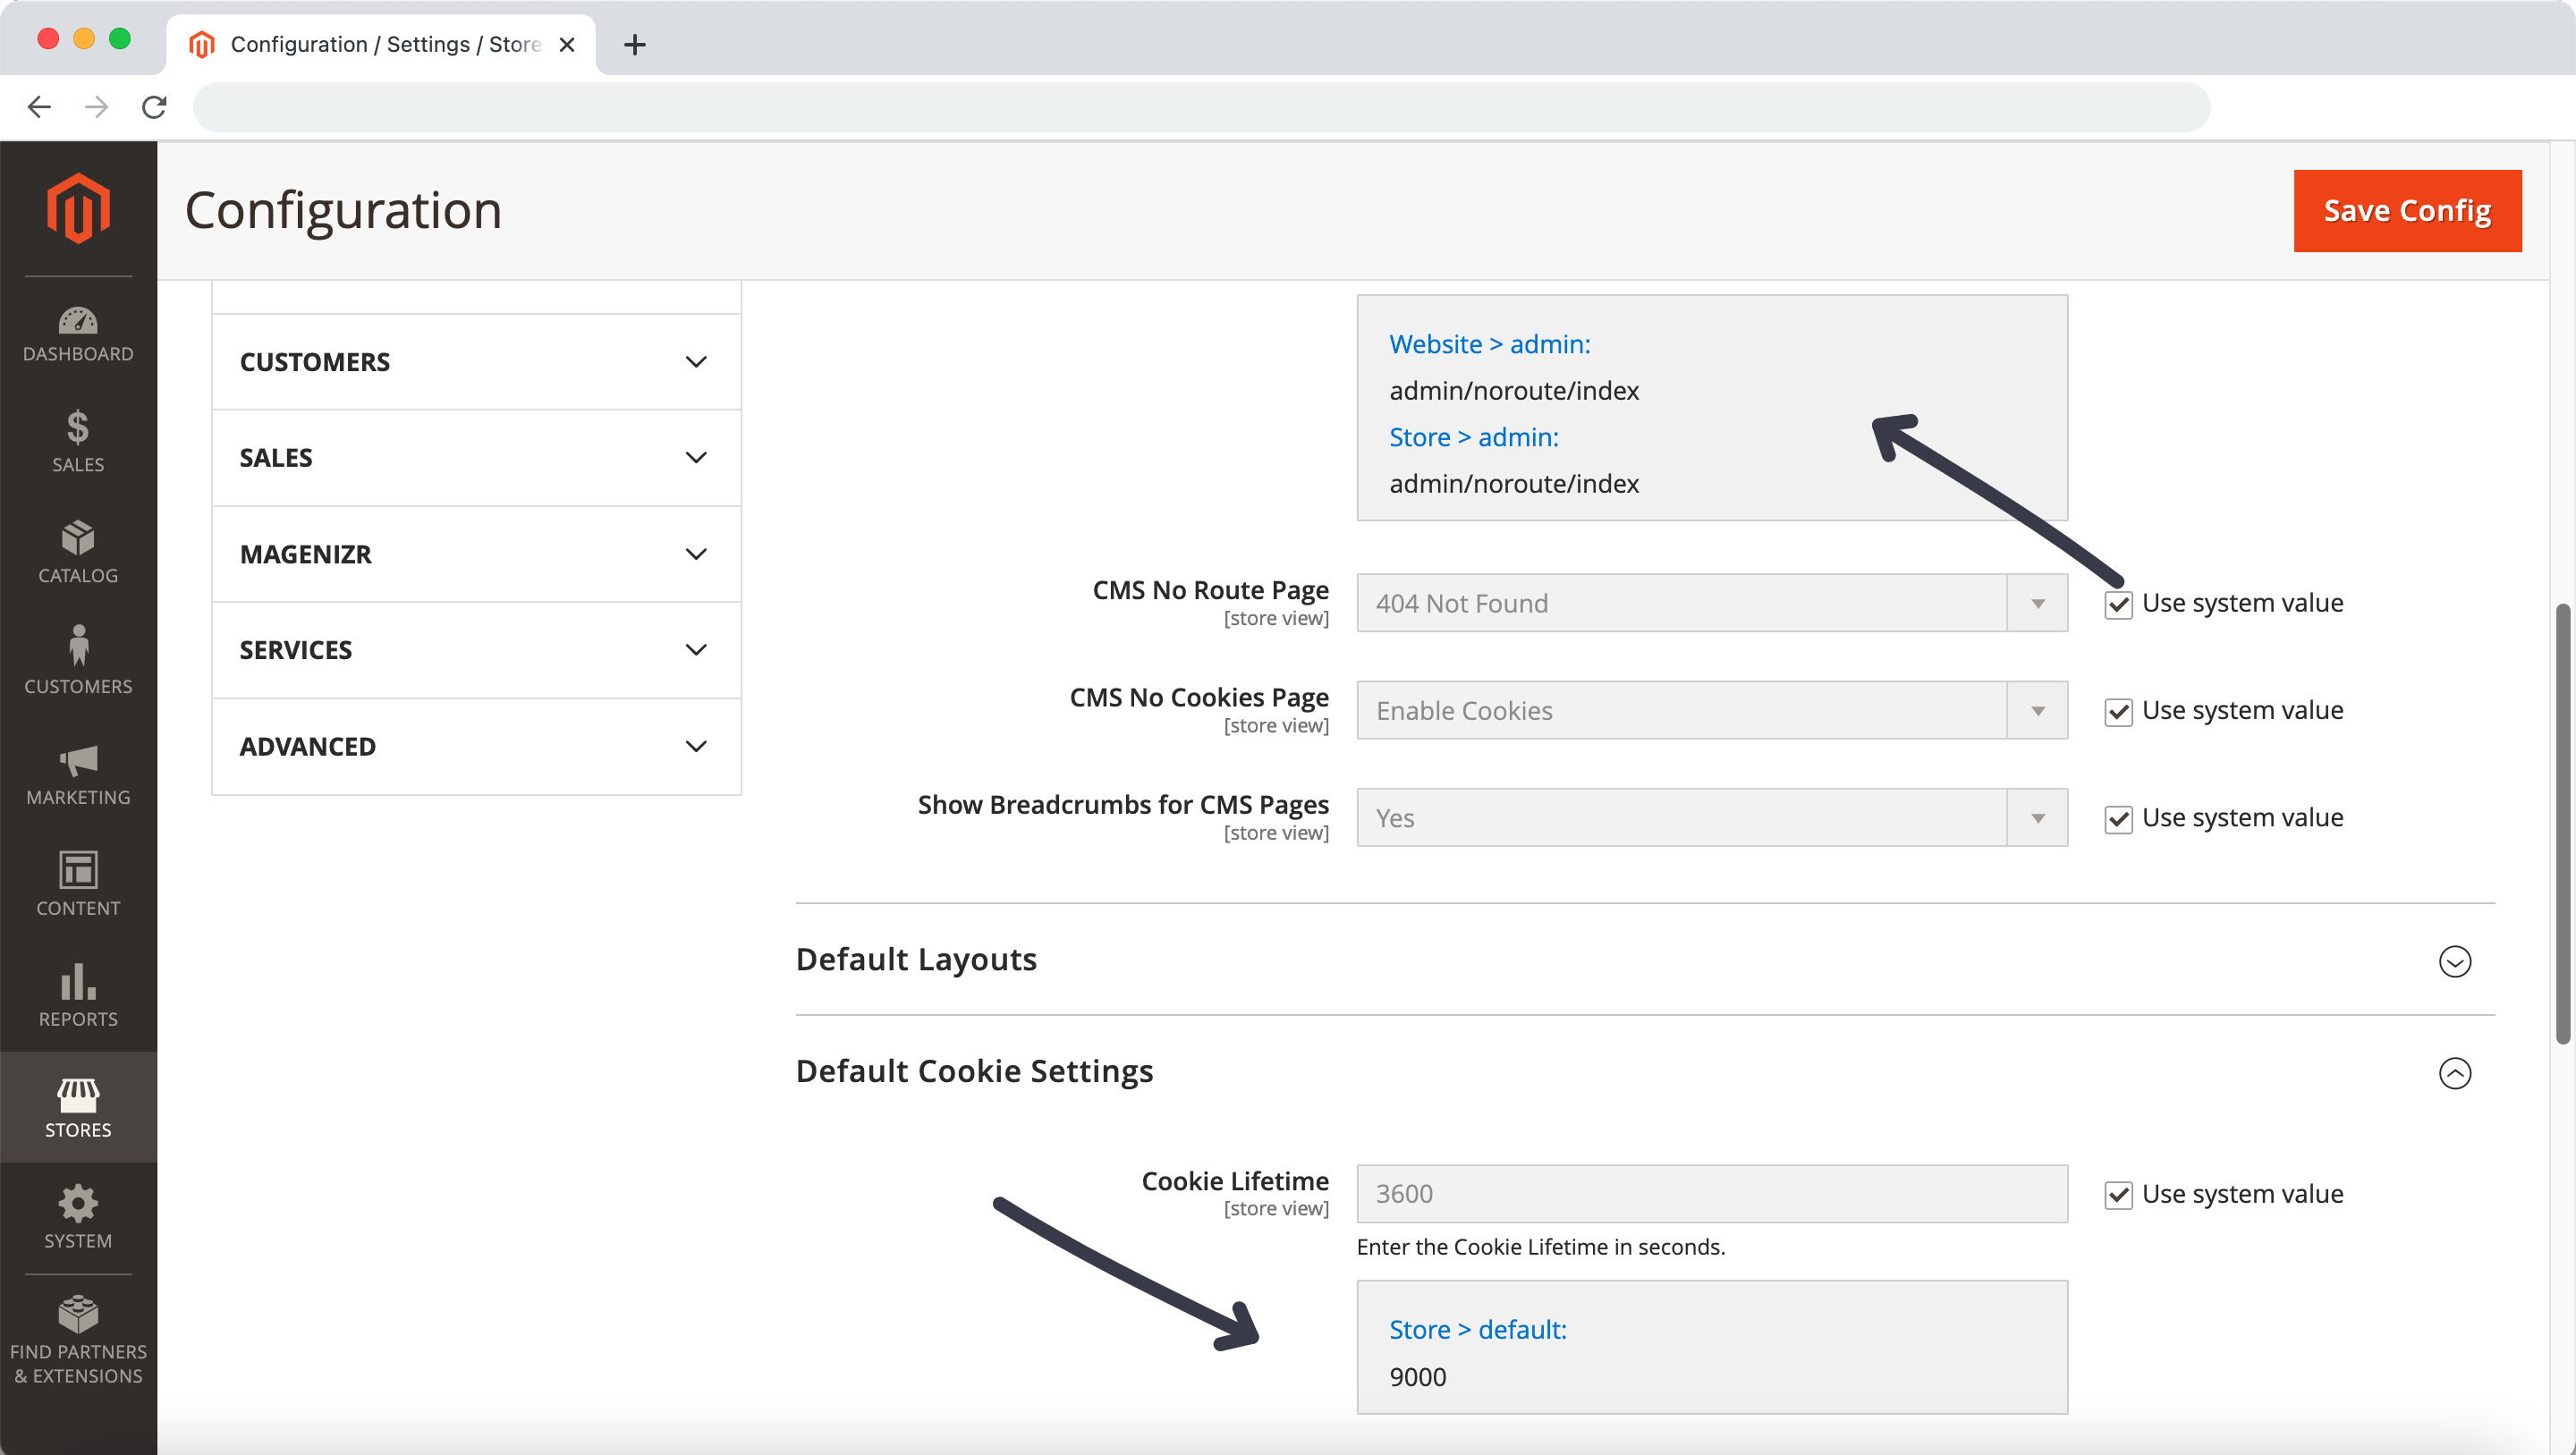Expand the Customers configuration section

click(x=474, y=362)
